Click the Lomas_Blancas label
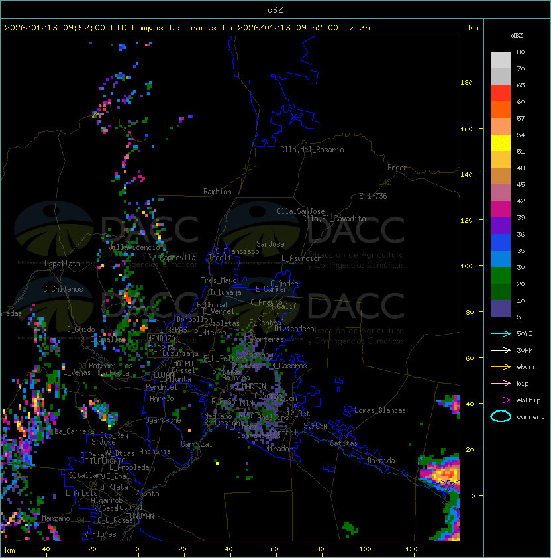The width and height of the screenshot is (551, 558). (x=380, y=410)
